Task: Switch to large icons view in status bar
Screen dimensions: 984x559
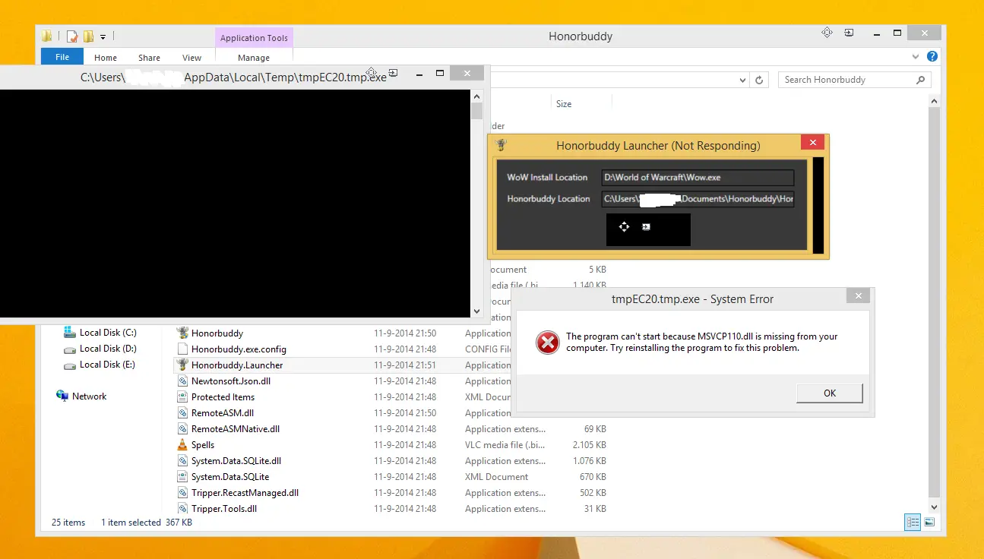Action: click(x=929, y=522)
